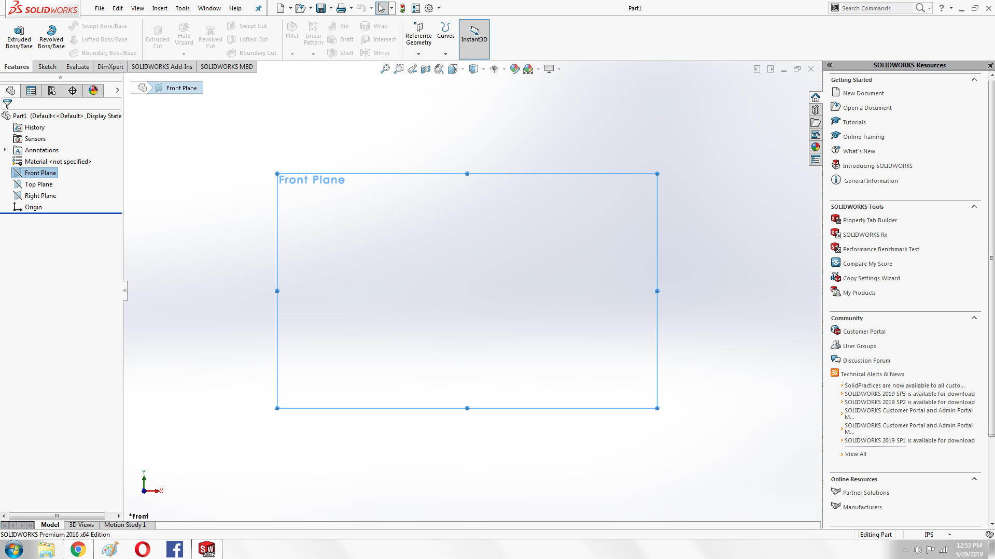The height and width of the screenshot is (559, 995).
Task: Toggle the Instant3D button
Action: click(474, 39)
